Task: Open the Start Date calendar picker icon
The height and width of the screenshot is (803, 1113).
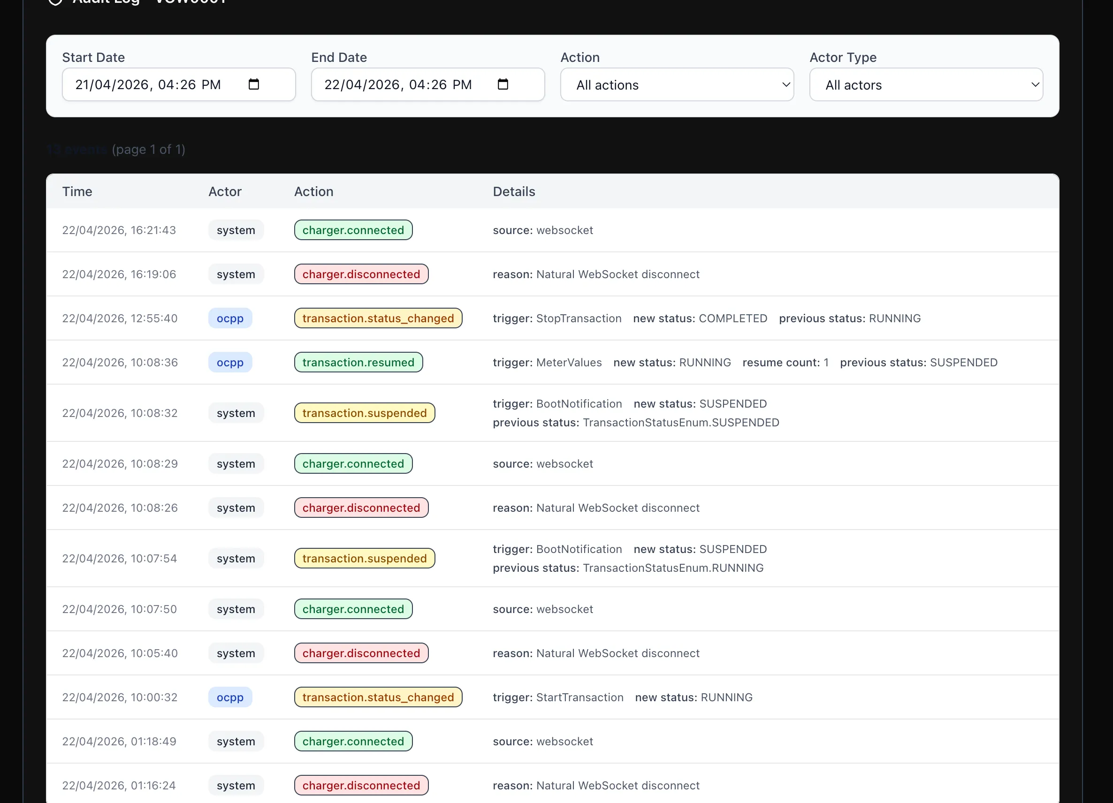Action: pos(253,84)
